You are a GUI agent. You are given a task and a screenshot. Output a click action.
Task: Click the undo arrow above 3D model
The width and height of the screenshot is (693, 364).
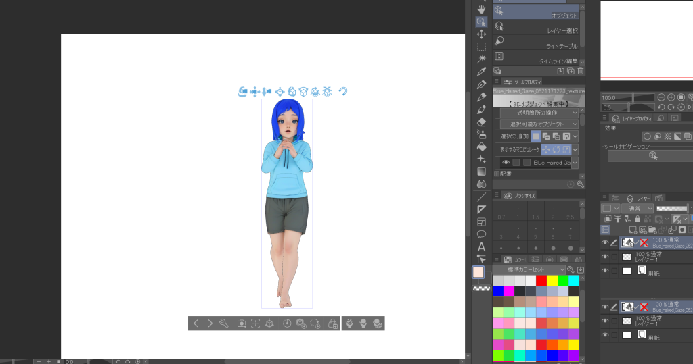pyautogui.click(x=343, y=91)
